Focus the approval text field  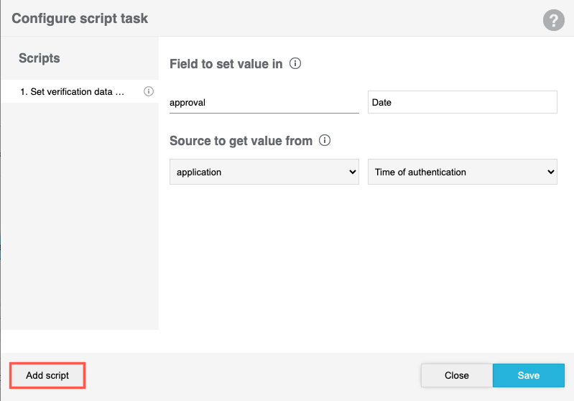pyautogui.click(x=264, y=102)
